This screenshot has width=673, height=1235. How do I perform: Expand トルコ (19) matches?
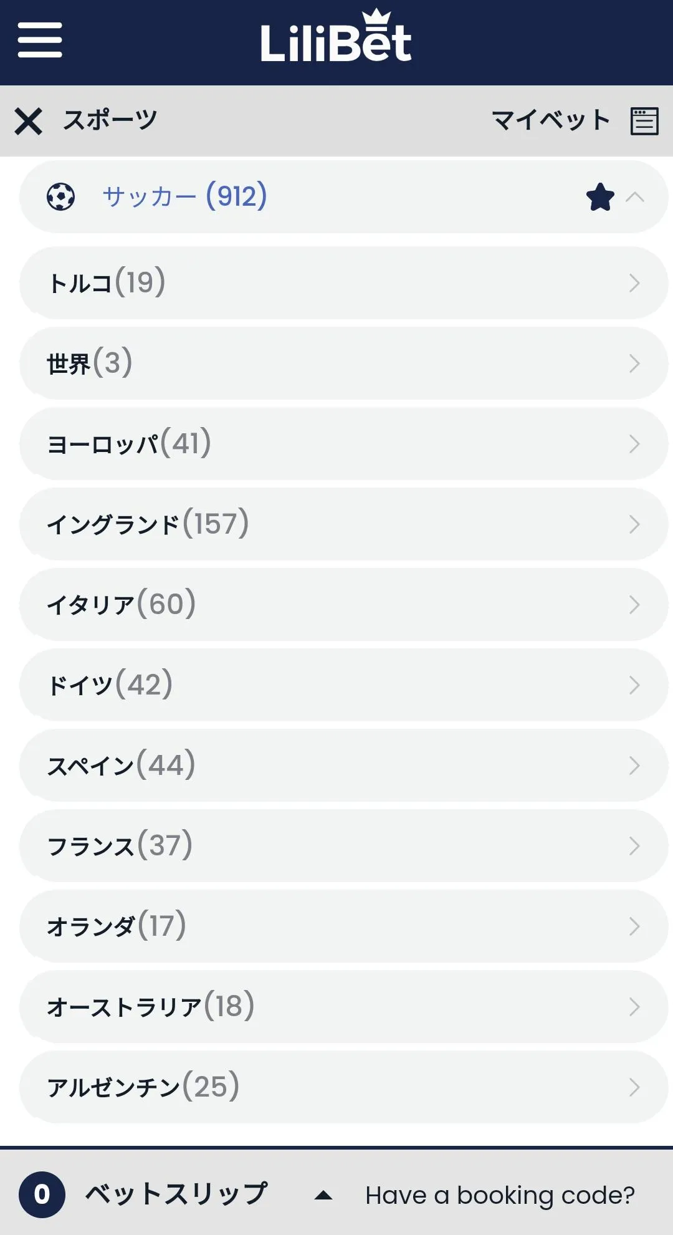(343, 283)
